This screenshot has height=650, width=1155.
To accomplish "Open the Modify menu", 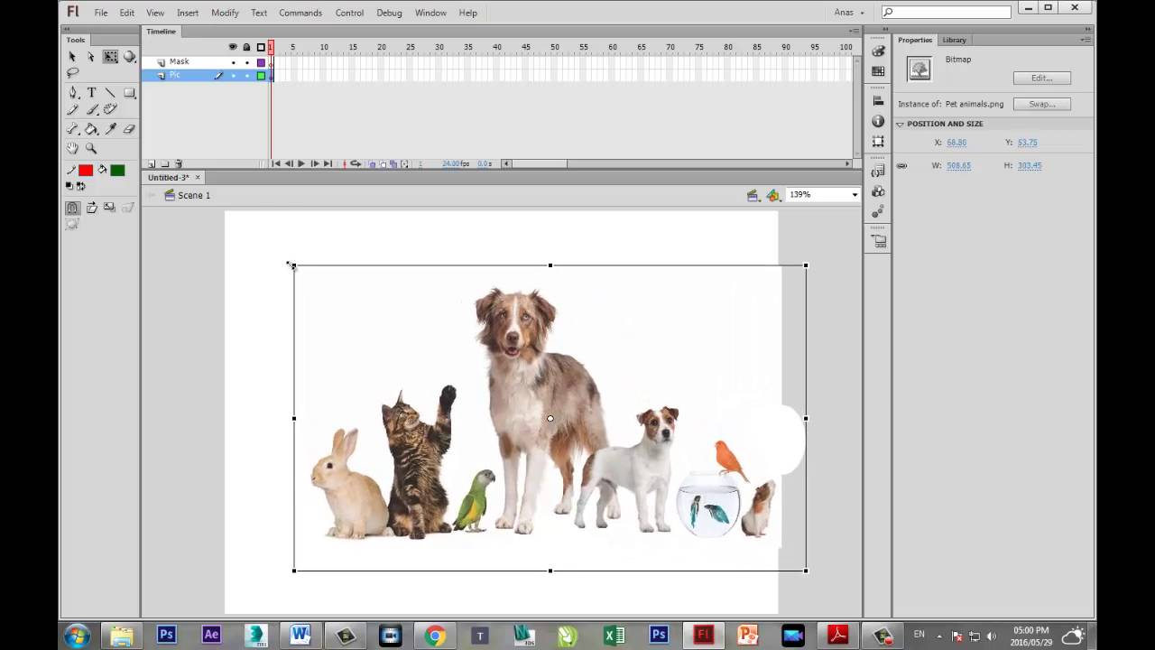I will (x=225, y=13).
